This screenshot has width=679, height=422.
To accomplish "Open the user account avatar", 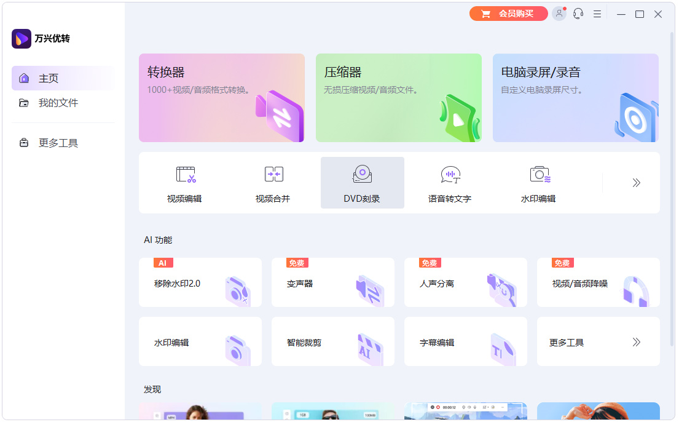I will coord(559,13).
